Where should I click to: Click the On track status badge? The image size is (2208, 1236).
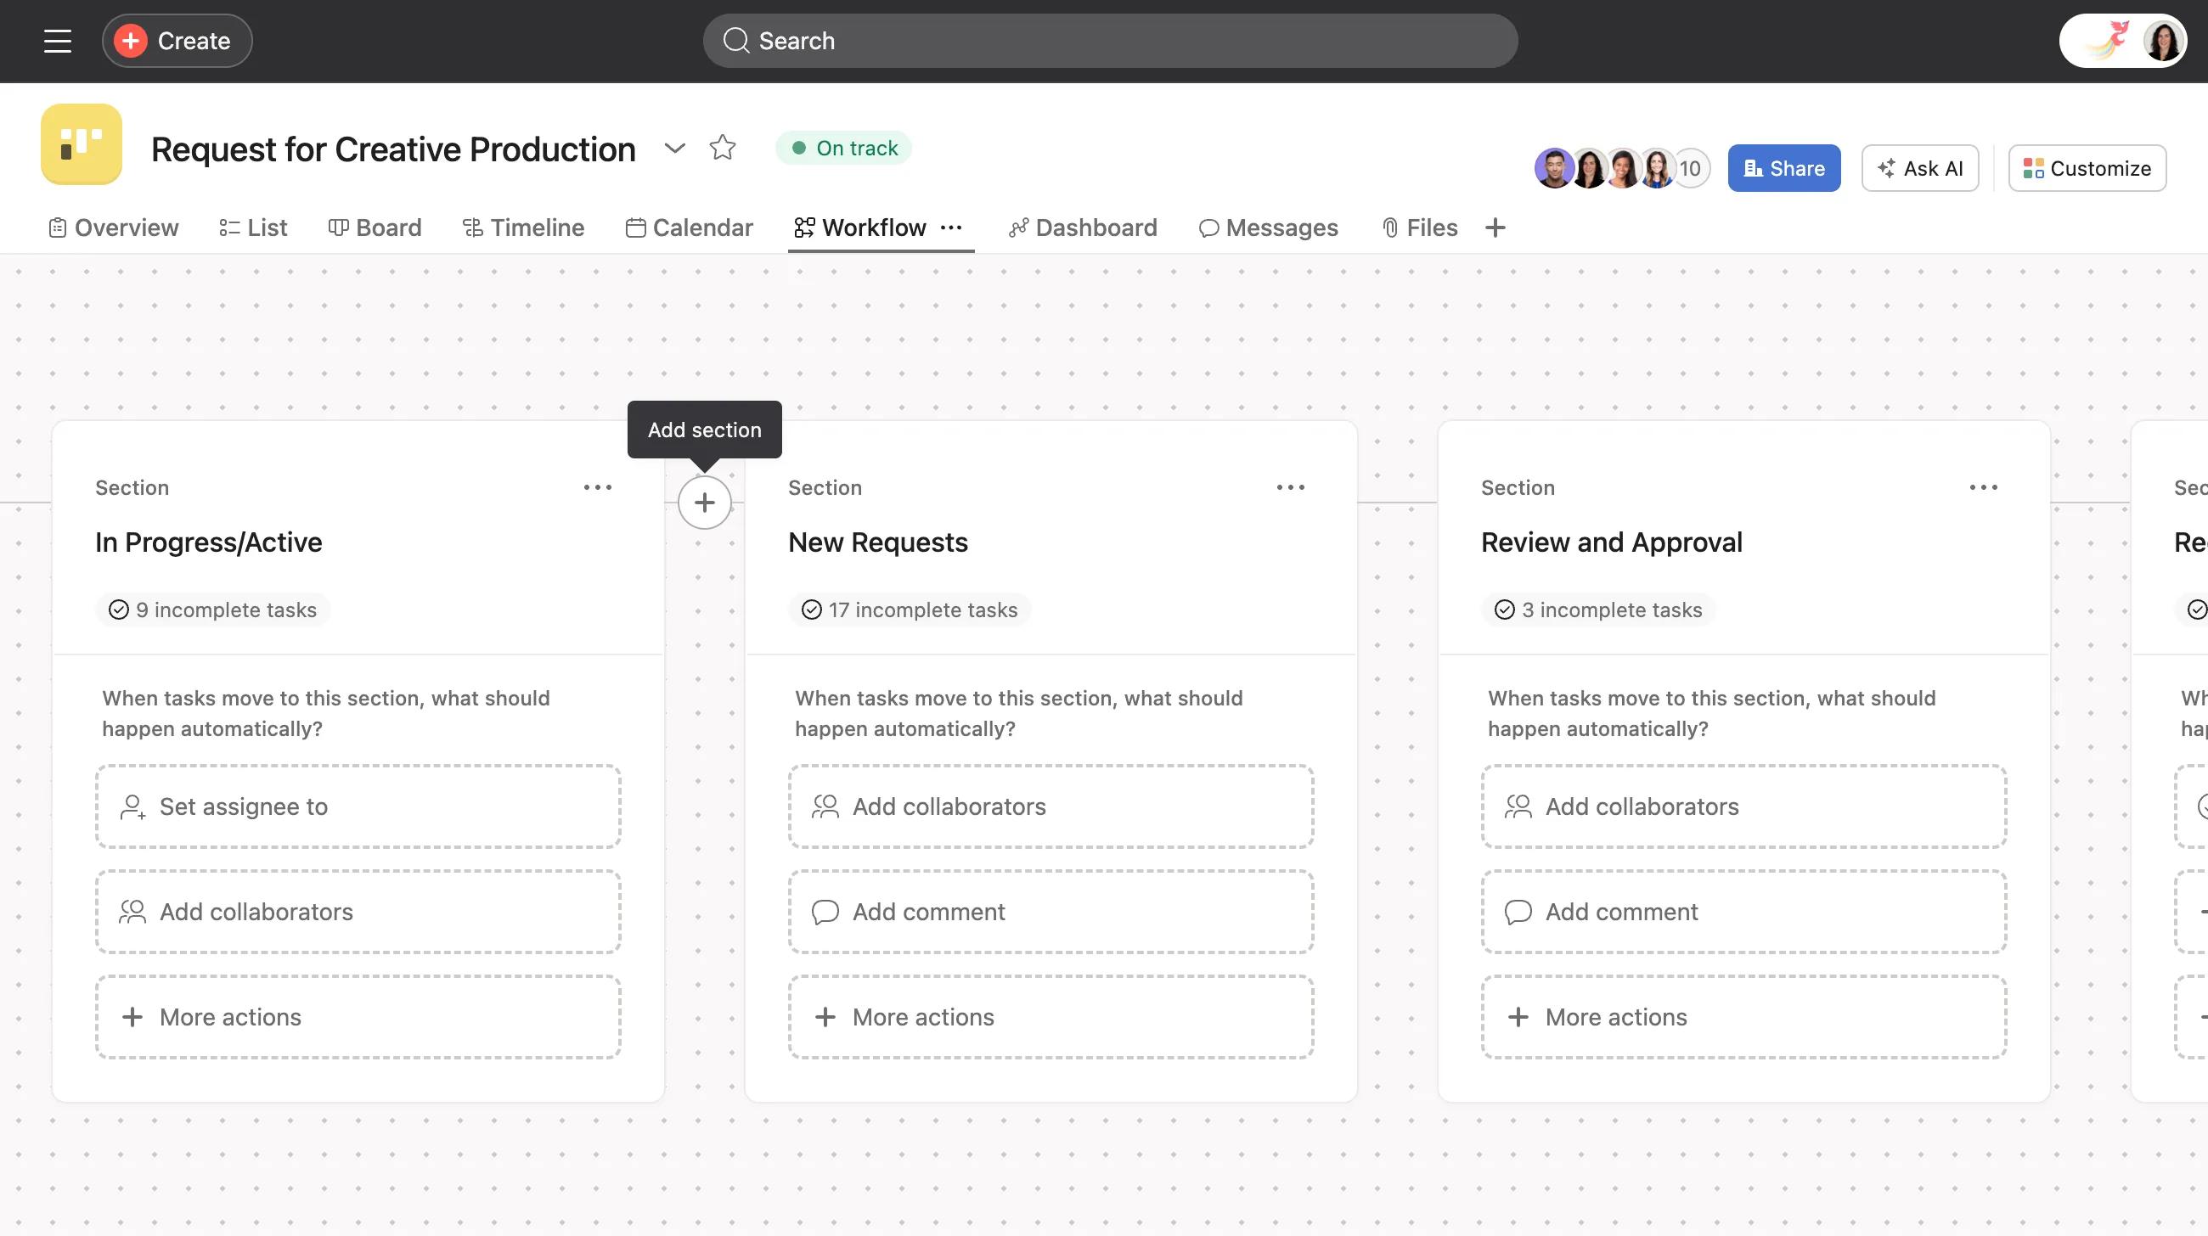coord(843,148)
